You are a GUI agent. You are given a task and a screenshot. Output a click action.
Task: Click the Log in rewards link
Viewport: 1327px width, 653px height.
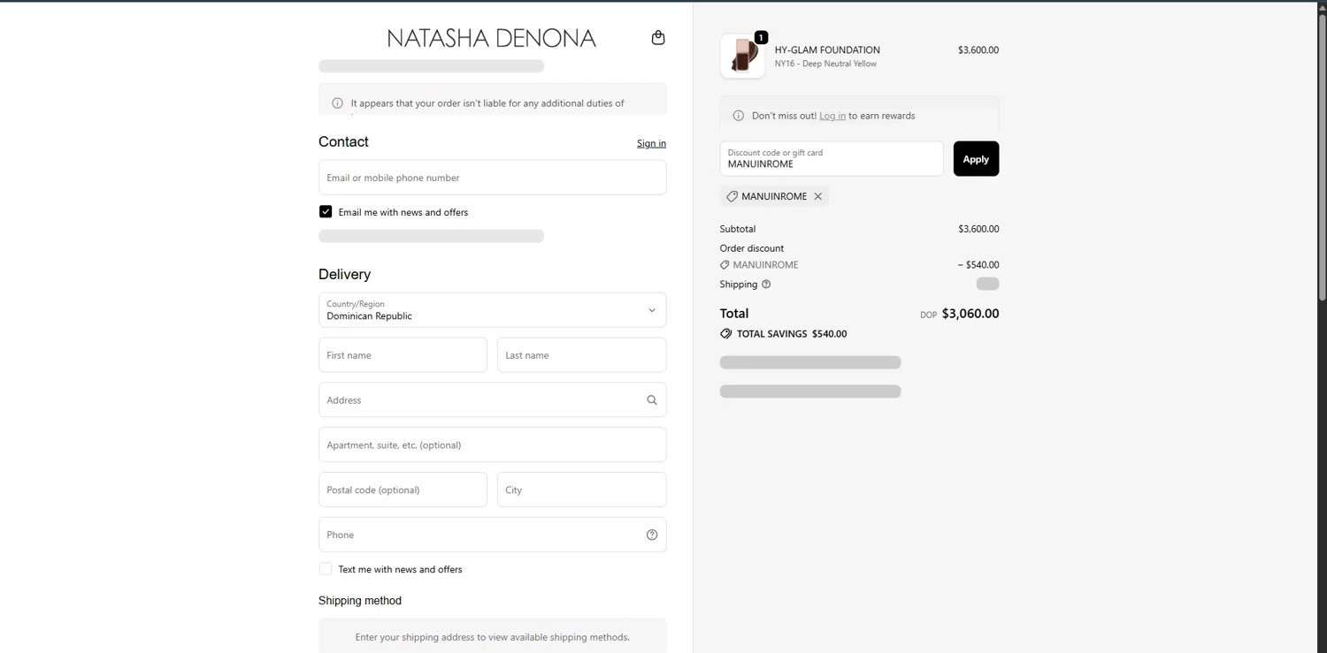pos(832,116)
